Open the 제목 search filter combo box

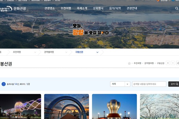[x=120, y=84]
